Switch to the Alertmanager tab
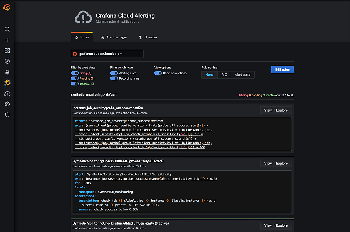The width and height of the screenshot is (350, 232). pyautogui.click(x=114, y=37)
